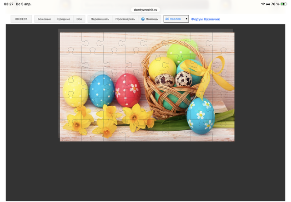Show only side pieces with Боковые
The image size is (291, 202).
coord(44,19)
